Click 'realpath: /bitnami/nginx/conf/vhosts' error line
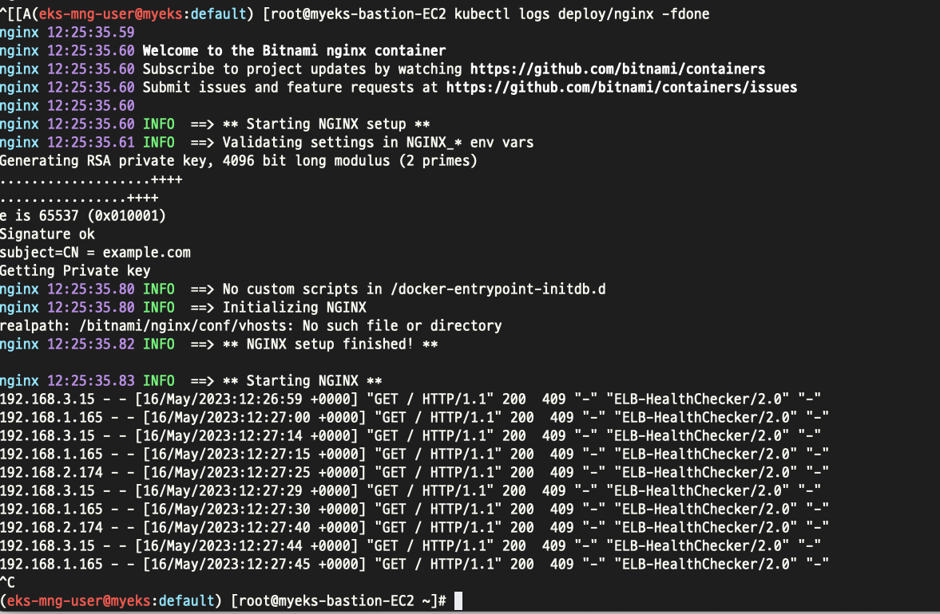Screen dimensions: 940x614 [x=251, y=326]
